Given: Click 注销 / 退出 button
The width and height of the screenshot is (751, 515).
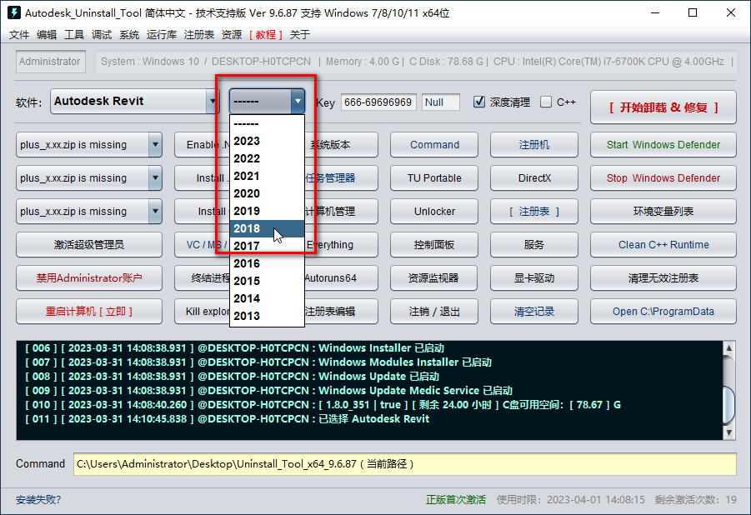Looking at the screenshot, I should pos(434,311).
